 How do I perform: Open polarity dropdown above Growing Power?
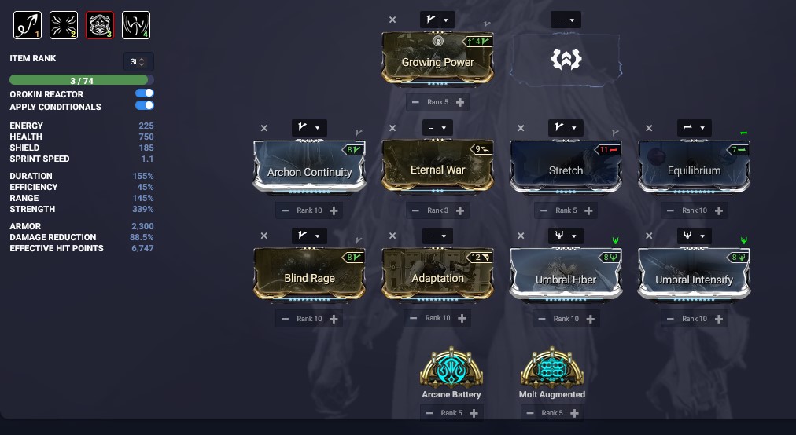(x=437, y=20)
